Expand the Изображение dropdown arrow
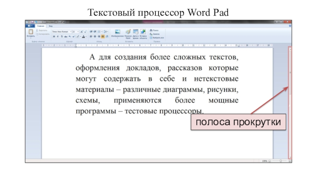This screenshot has height=178, width=317. point(117,38)
